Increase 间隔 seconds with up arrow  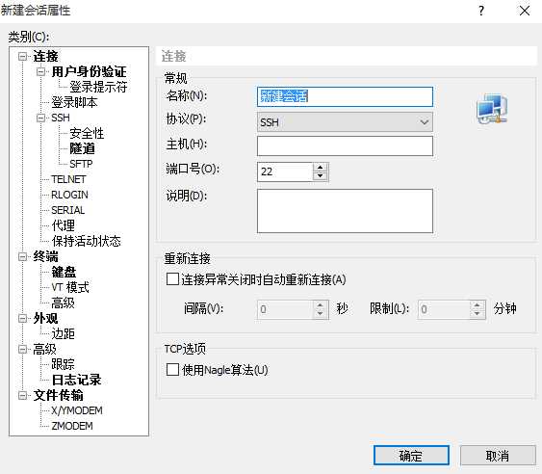pyautogui.click(x=320, y=304)
